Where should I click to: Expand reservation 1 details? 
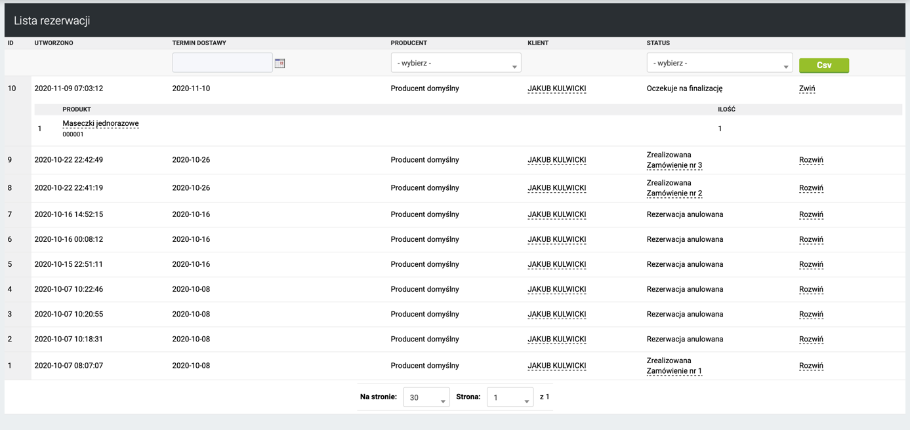(x=810, y=366)
